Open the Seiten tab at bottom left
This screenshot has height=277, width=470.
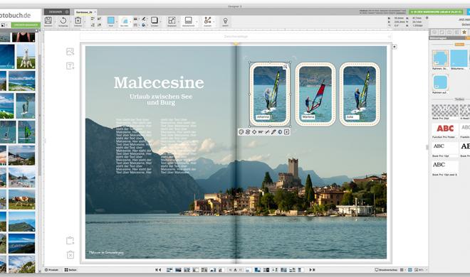pos(70,270)
